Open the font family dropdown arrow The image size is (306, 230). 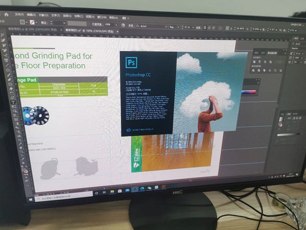(x=166, y=27)
